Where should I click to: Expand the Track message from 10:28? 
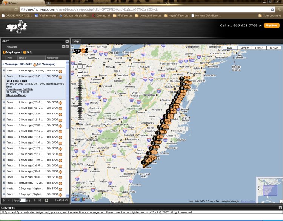point(4,183)
